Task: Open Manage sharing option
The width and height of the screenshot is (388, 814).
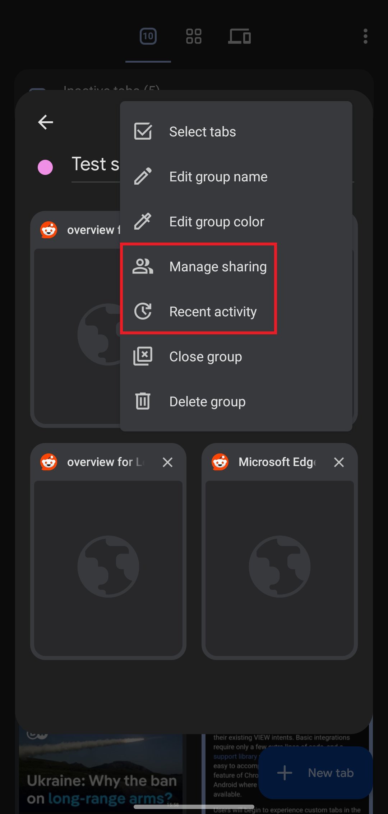Action: 218,267
